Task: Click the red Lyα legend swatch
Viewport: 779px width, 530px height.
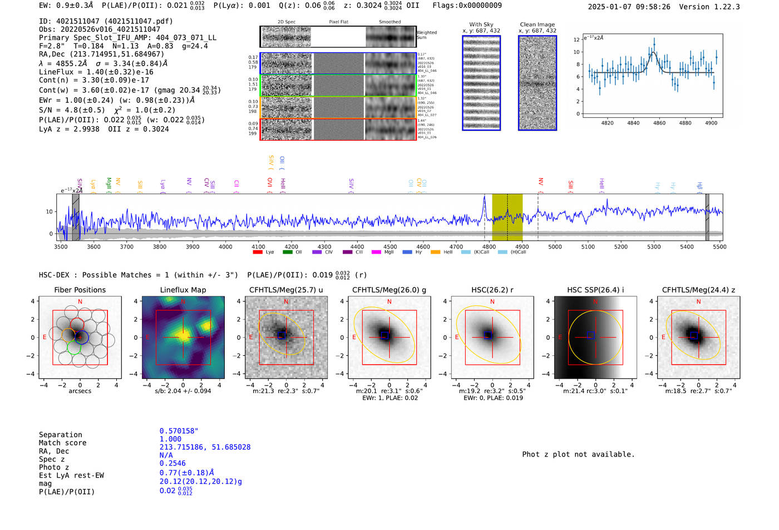Action: [x=257, y=252]
